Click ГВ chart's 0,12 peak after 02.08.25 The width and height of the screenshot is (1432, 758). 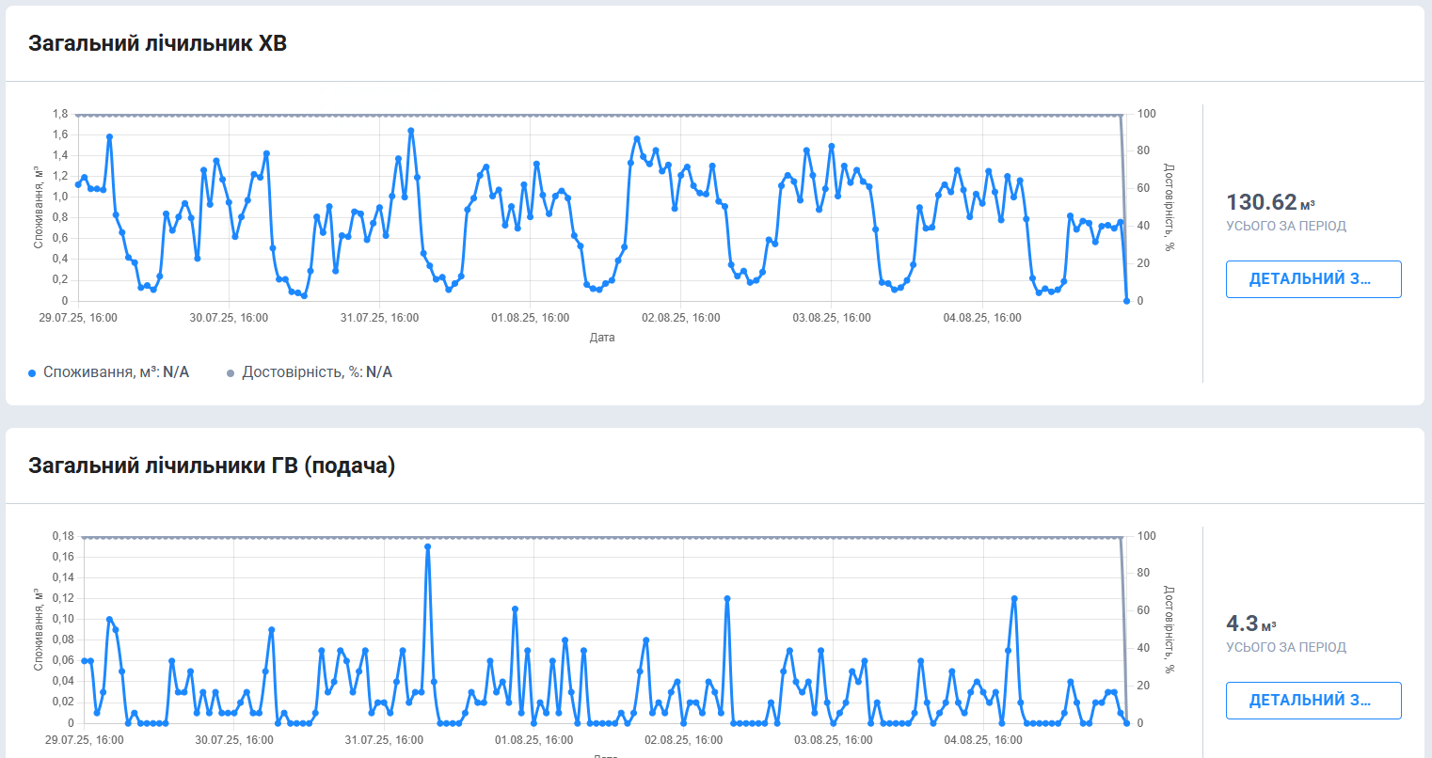pos(727,599)
